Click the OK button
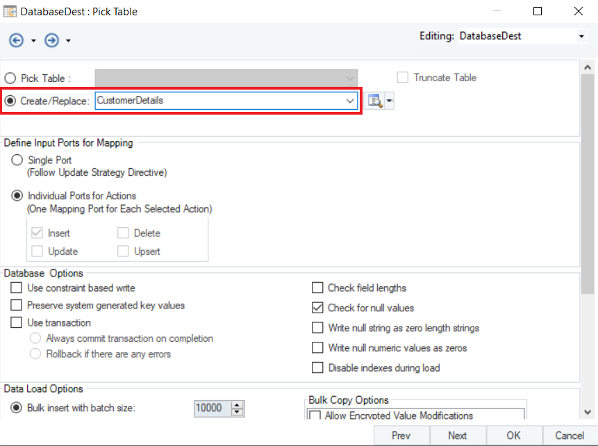 pos(513,436)
